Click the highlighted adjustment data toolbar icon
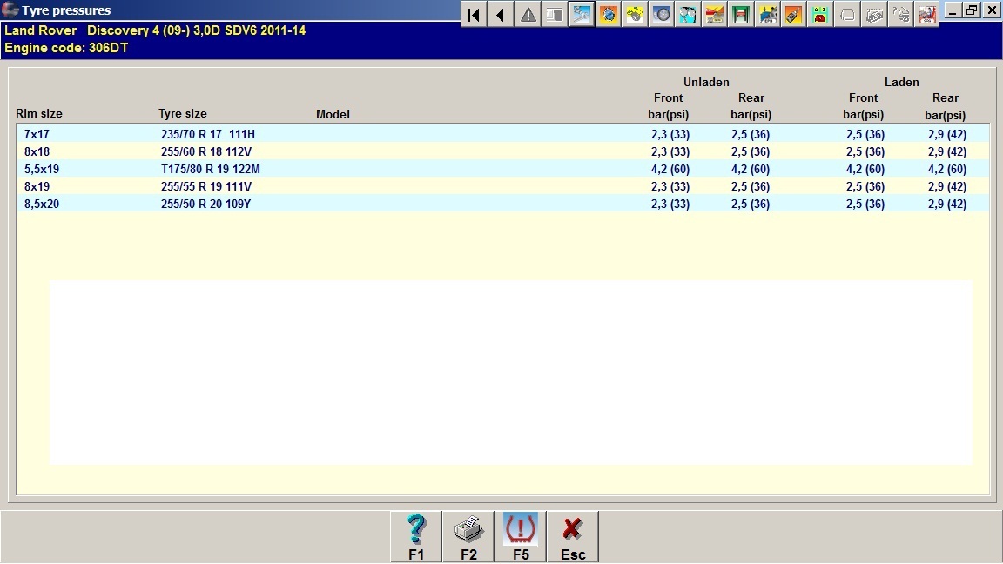 tap(582, 14)
